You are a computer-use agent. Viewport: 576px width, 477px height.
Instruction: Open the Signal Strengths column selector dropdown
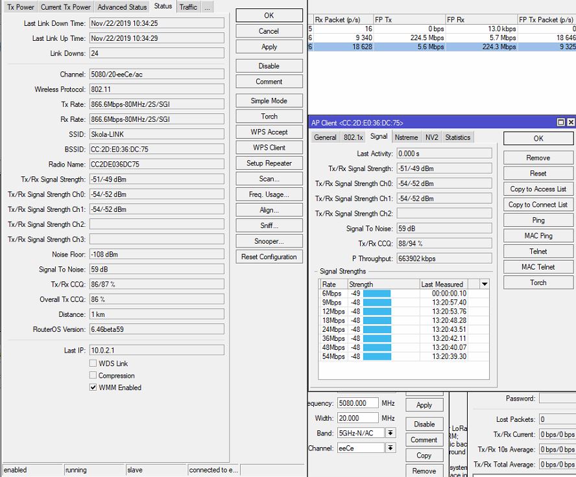tap(485, 284)
